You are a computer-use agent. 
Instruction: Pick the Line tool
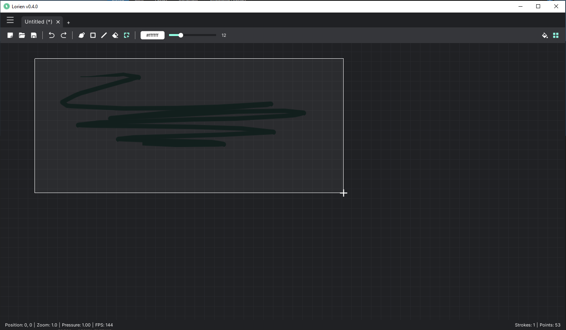pyautogui.click(x=104, y=35)
